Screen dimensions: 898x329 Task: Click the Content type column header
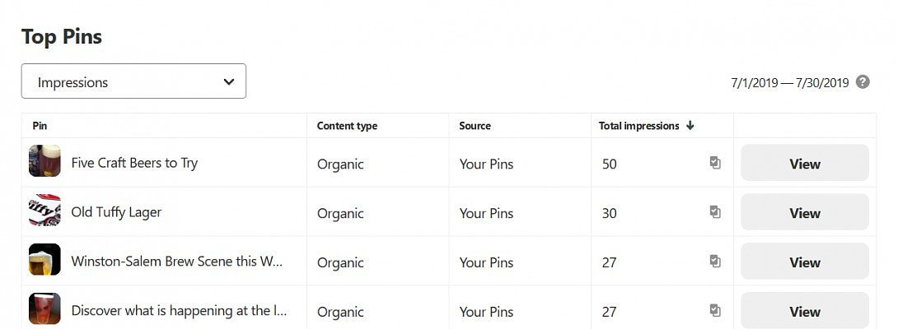pyautogui.click(x=347, y=126)
